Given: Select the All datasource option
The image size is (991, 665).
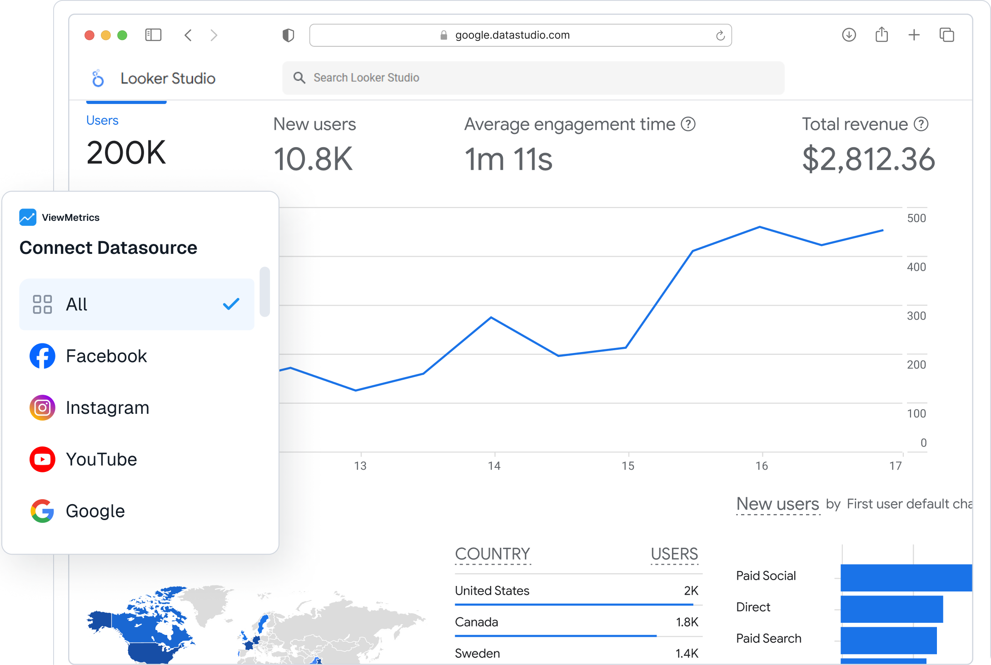Looking at the screenshot, I should pyautogui.click(x=136, y=304).
